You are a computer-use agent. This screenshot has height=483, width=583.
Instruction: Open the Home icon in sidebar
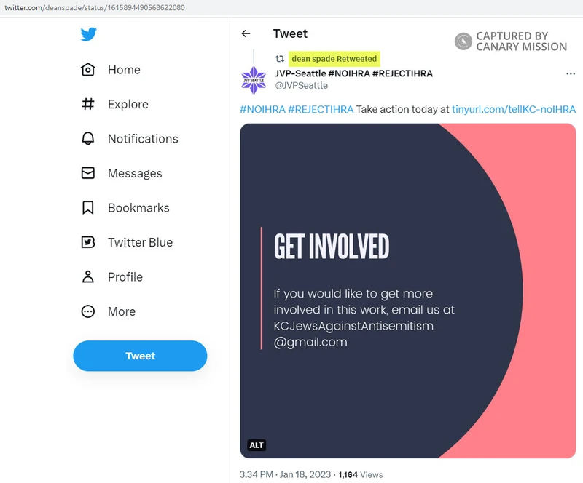pos(88,69)
